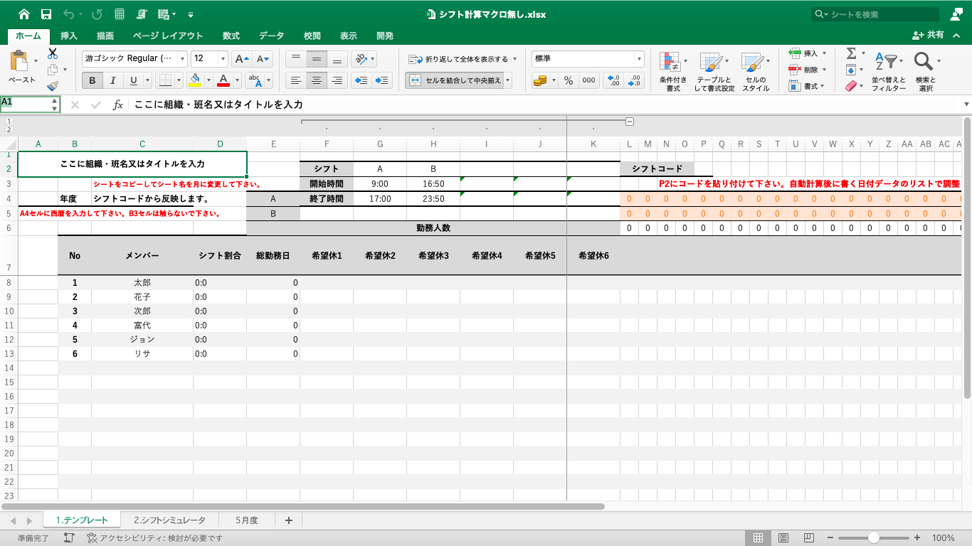Expand the number format dropdown (標準)
Viewport: 972px width, 546px height.
pyautogui.click(x=639, y=59)
